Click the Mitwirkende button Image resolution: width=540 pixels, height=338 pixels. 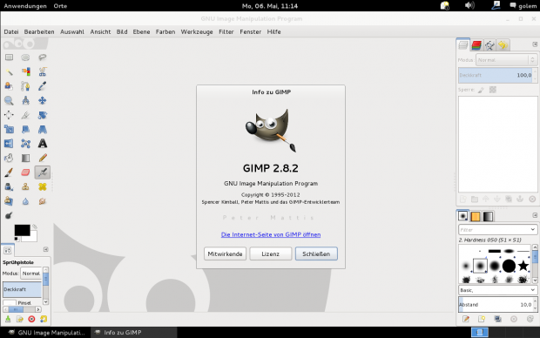[225, 253]
